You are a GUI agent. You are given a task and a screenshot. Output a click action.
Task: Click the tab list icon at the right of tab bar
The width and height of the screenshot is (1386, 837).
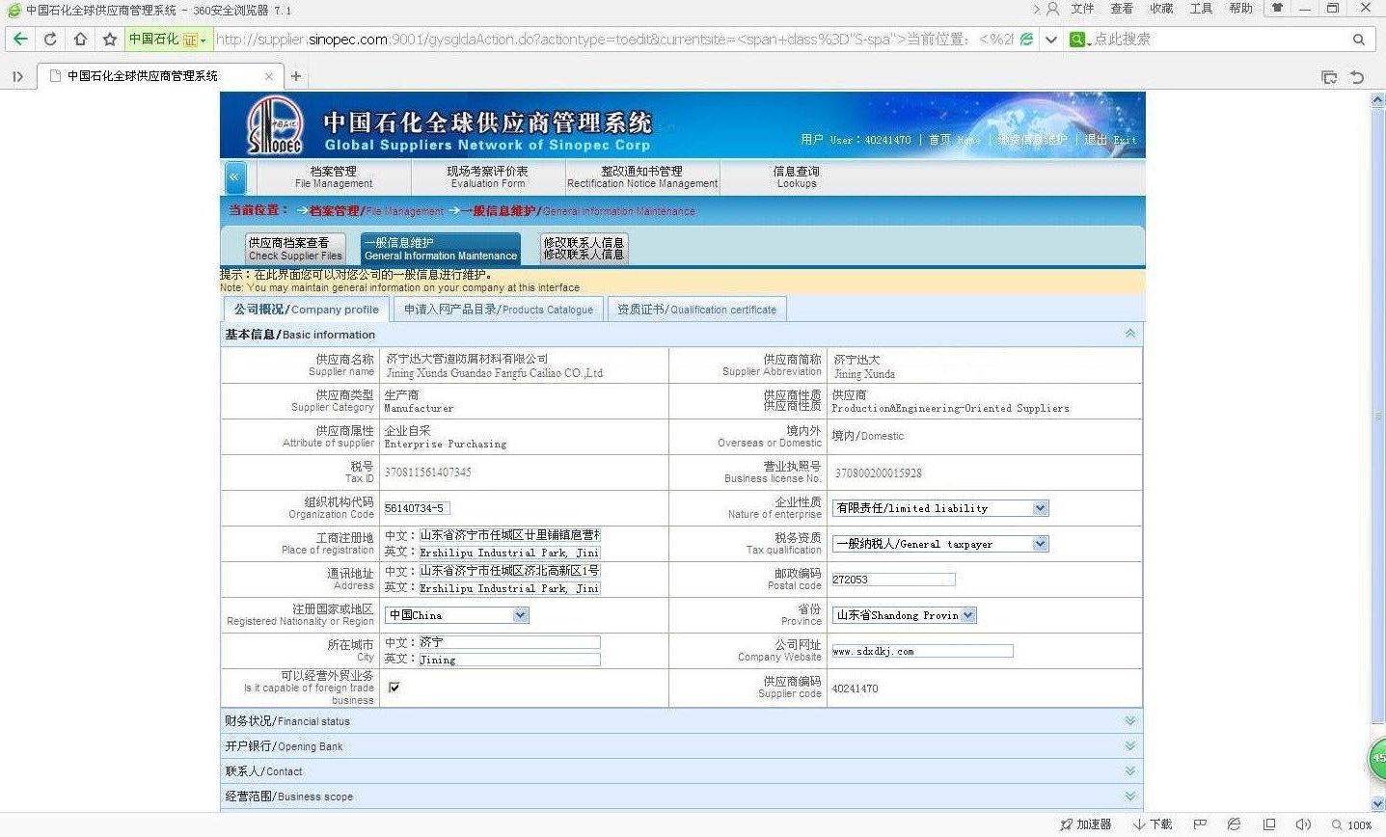(x=1329, y=77)
